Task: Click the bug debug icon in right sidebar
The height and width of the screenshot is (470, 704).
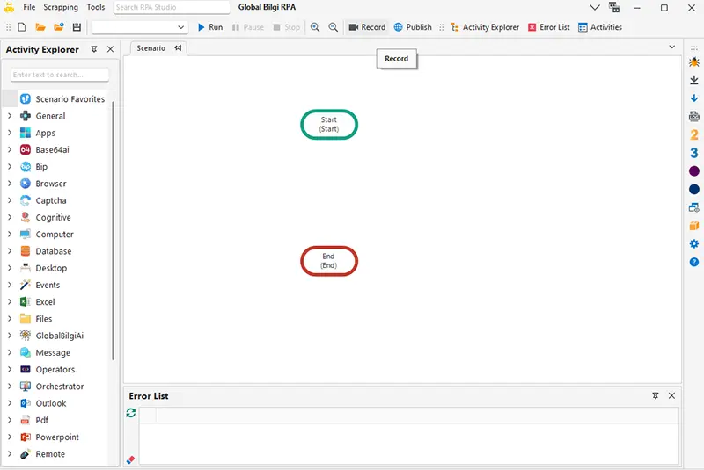Action: tap(694, 62)
